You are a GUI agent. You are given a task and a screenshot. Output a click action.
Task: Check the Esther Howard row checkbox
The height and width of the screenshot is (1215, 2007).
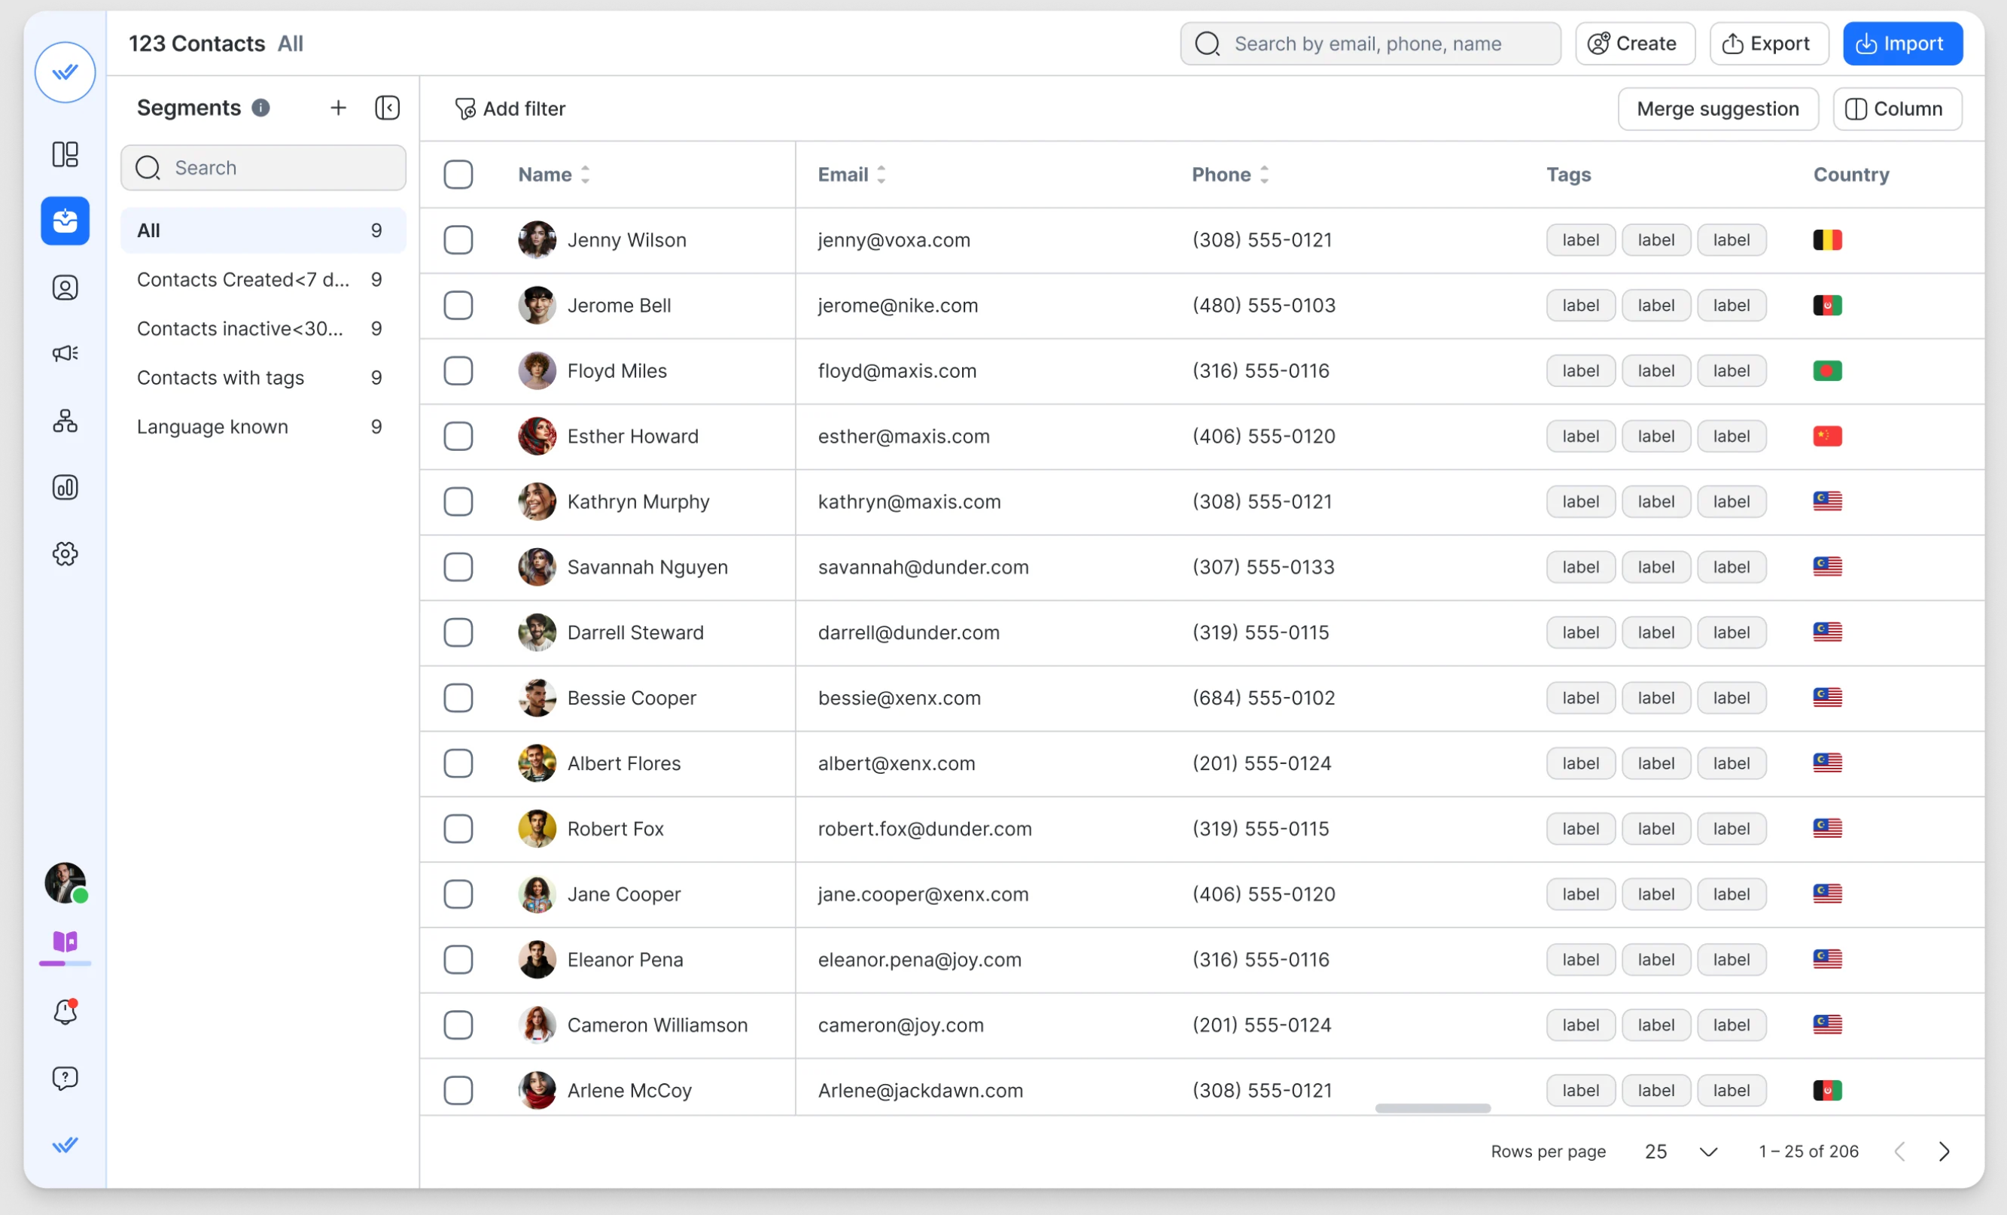pos(458,437)
